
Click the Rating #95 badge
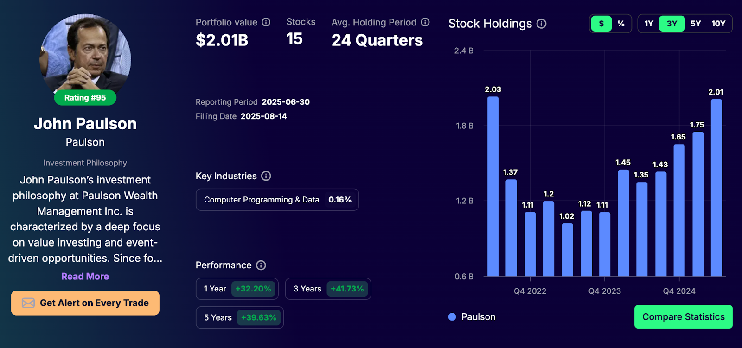85,98
